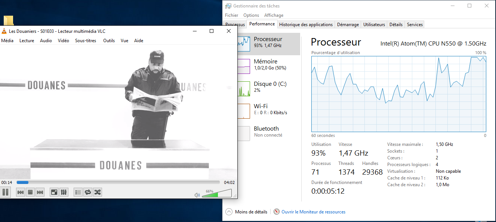Select Wi-Fi in the performance sidebar
The width and height of the screenshot is (496, 222).
click(x=268, y=111)
